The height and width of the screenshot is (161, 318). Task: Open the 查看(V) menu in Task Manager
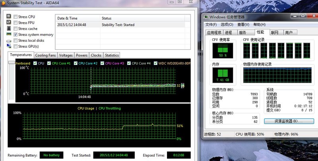tap(243, 24)
